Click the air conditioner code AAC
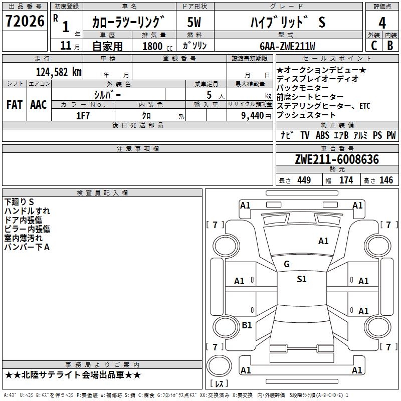 tap(39, 105)
